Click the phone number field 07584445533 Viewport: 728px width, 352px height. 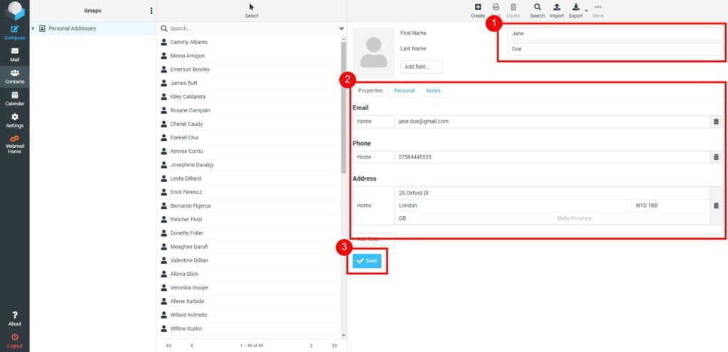coord(552,157)
